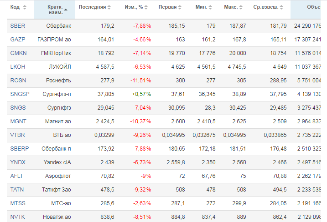Select the Сбербанк name cell
The width and height of the screenshot is (327, 222).
pyautogui.click(x=58, y=26)
